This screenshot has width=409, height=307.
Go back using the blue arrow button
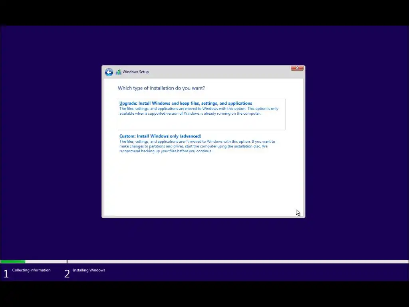[x=109, y=72]
